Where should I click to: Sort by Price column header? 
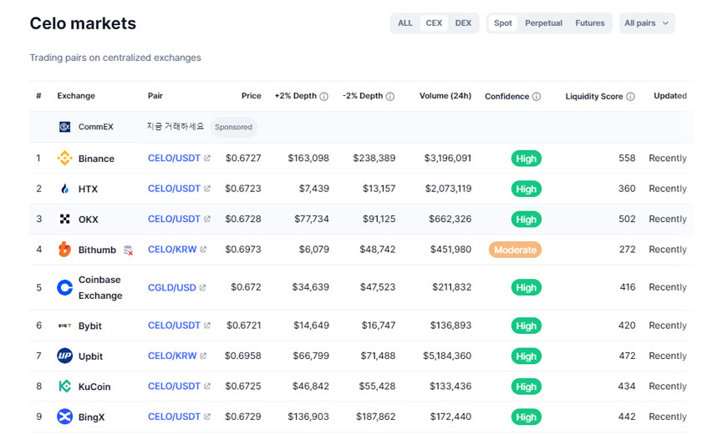(x=252, y=96)
